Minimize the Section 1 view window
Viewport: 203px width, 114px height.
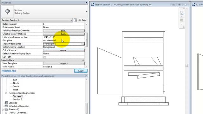tap(174, 5)
